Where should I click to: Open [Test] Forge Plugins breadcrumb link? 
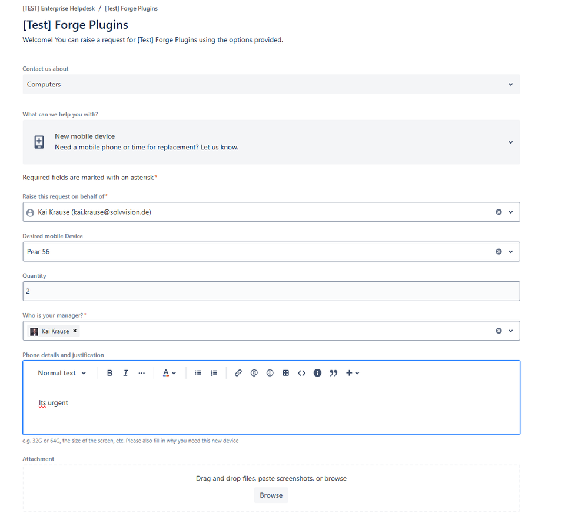click(x=131, y=8)
